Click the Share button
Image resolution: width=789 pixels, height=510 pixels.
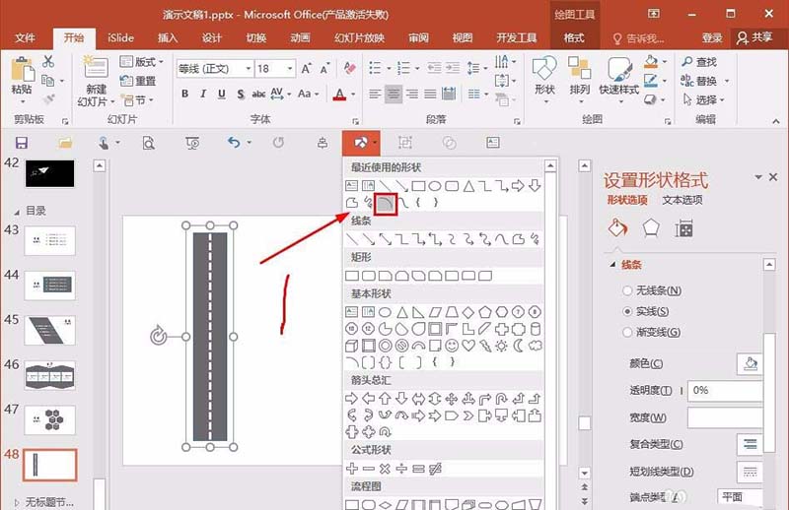click(x=754, y=38)
